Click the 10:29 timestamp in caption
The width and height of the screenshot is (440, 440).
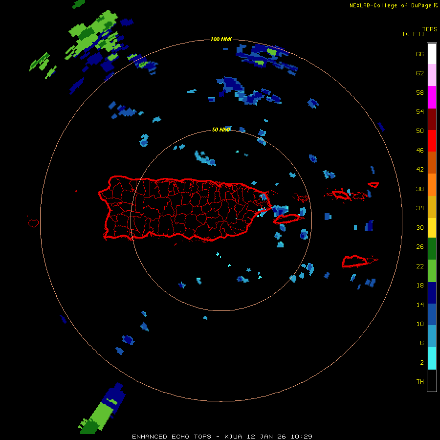click(x=301, y=437)
